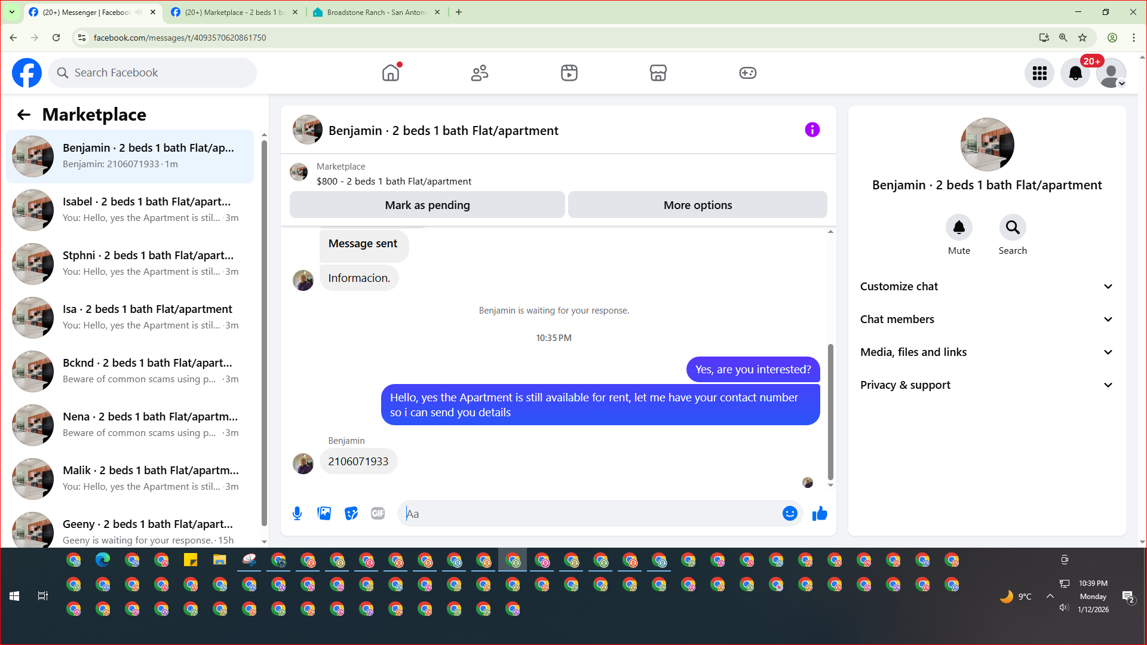
Task: Open the GIF selector
Action: [378, 514]
